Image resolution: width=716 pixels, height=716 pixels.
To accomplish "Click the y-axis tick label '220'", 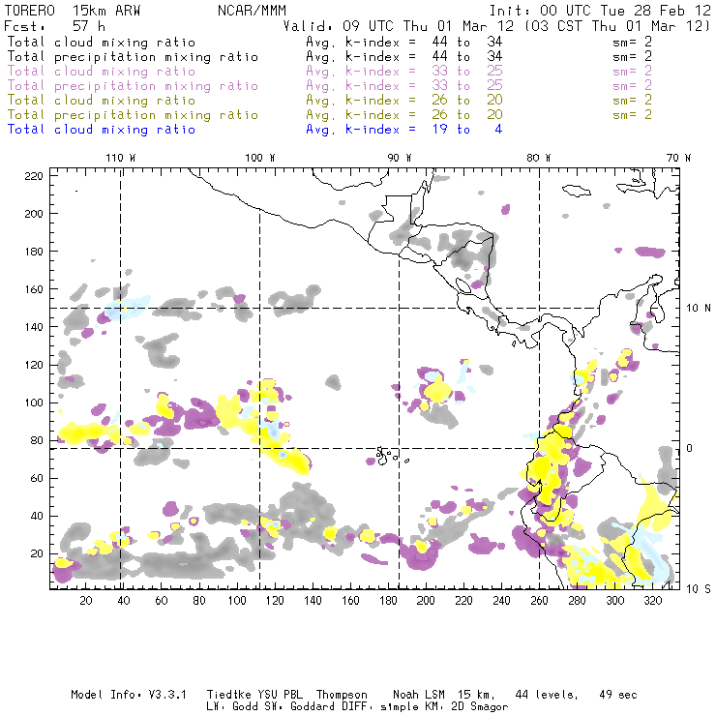I will pos(34,176).
